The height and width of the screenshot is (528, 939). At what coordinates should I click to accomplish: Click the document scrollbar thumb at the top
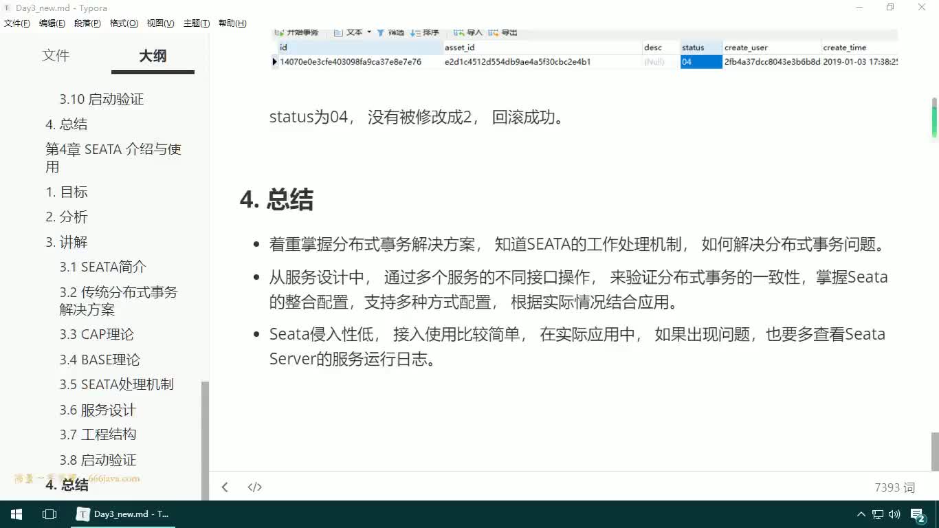pos(935,118)
